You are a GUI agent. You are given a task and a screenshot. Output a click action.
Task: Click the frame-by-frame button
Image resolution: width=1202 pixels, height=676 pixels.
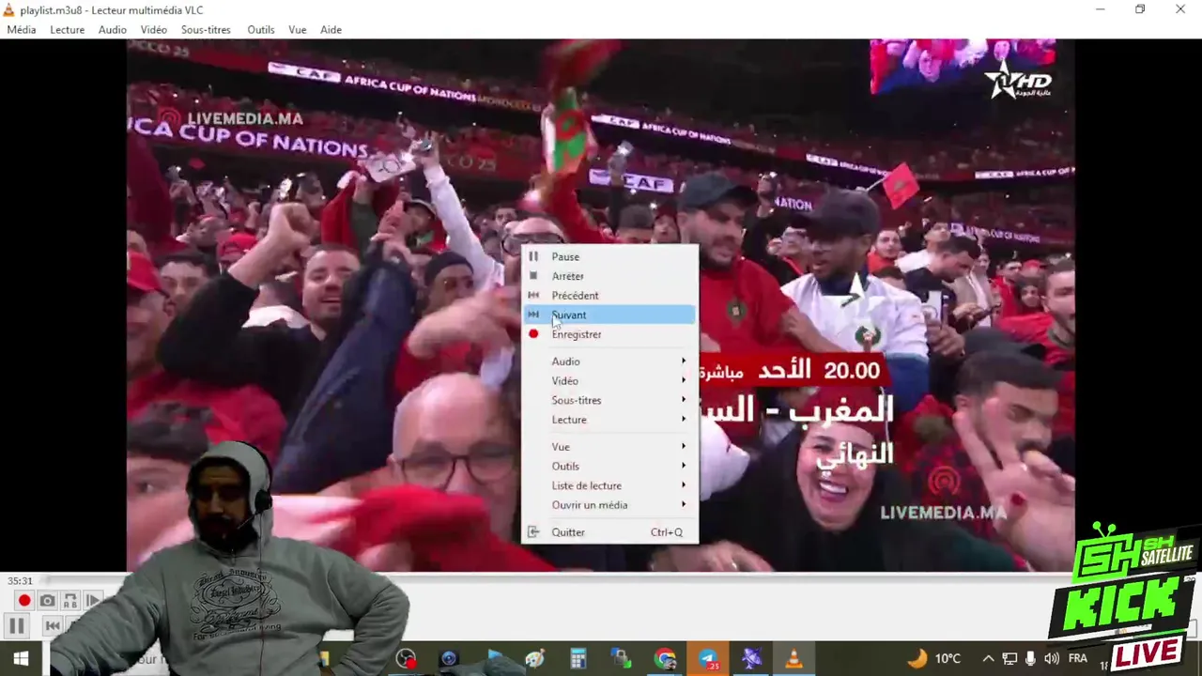93,601
